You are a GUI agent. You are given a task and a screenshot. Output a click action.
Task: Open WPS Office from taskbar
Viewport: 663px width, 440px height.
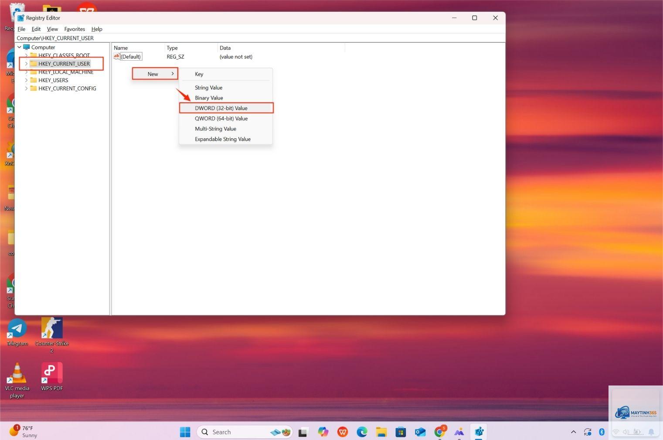343,432
